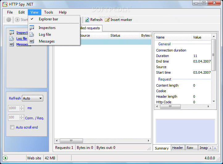
Task: Click the properties scroll up arrow
Action: 214,36
